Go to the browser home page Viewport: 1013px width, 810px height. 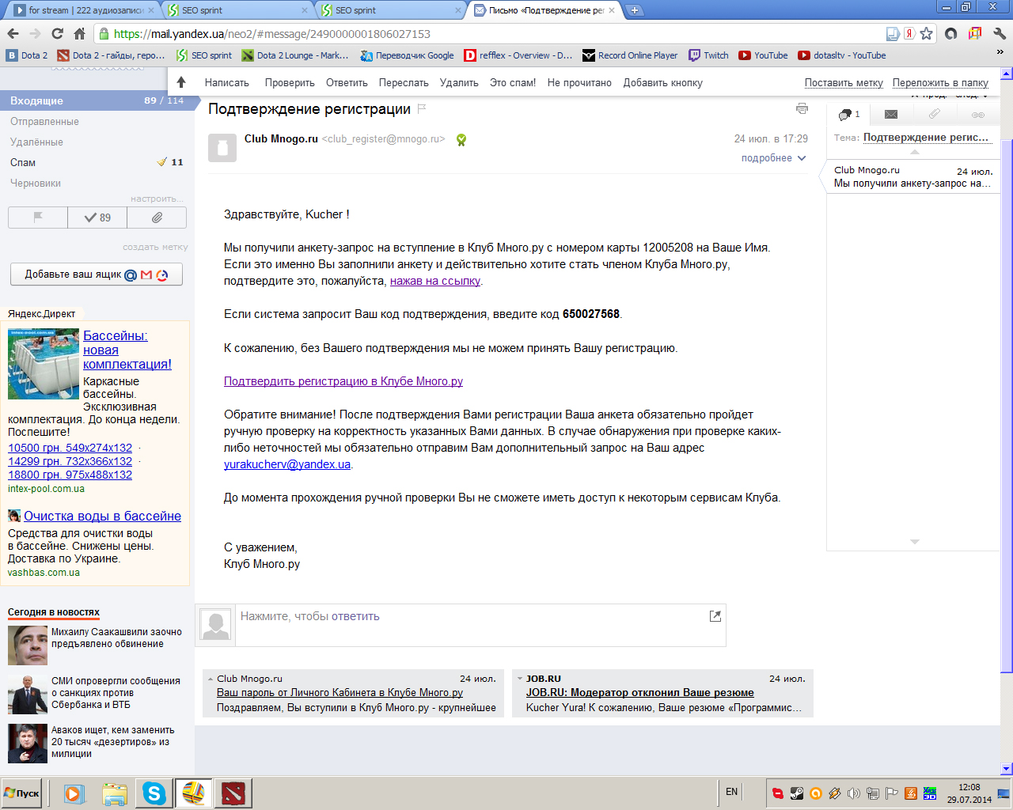tap(79, 33)
